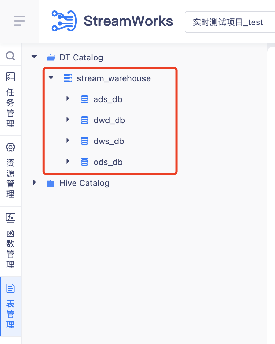Open the 实时测试项目_test project dropdown
This screenshot has height=344, width=275.
(229, 23)
